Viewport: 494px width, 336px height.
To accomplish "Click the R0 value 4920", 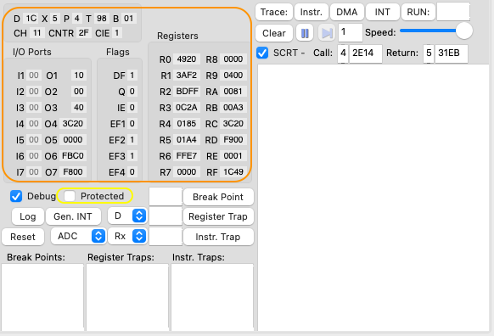I will (x=187, y=59).
